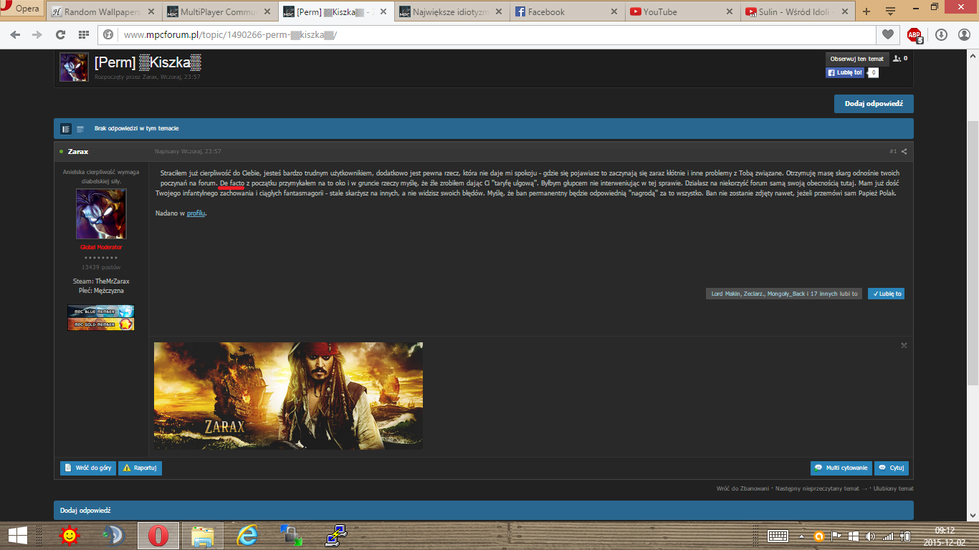Close the YouTube tab

[730, 11]
